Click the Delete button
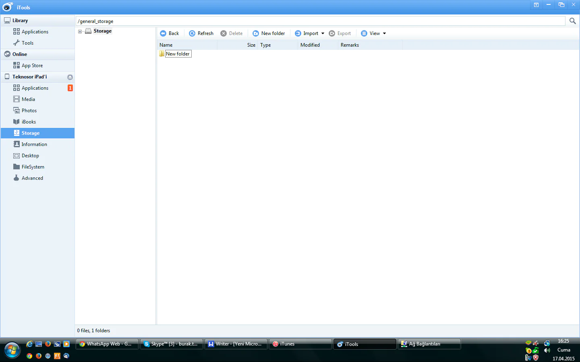The width and height of the screenshot is (580, 362). tap(232, 33)
